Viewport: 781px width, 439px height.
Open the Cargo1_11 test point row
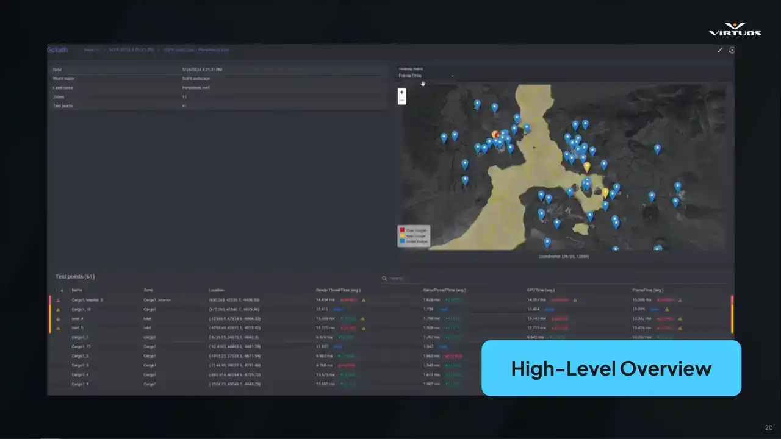pyautogui.click(x=81, y=346)
